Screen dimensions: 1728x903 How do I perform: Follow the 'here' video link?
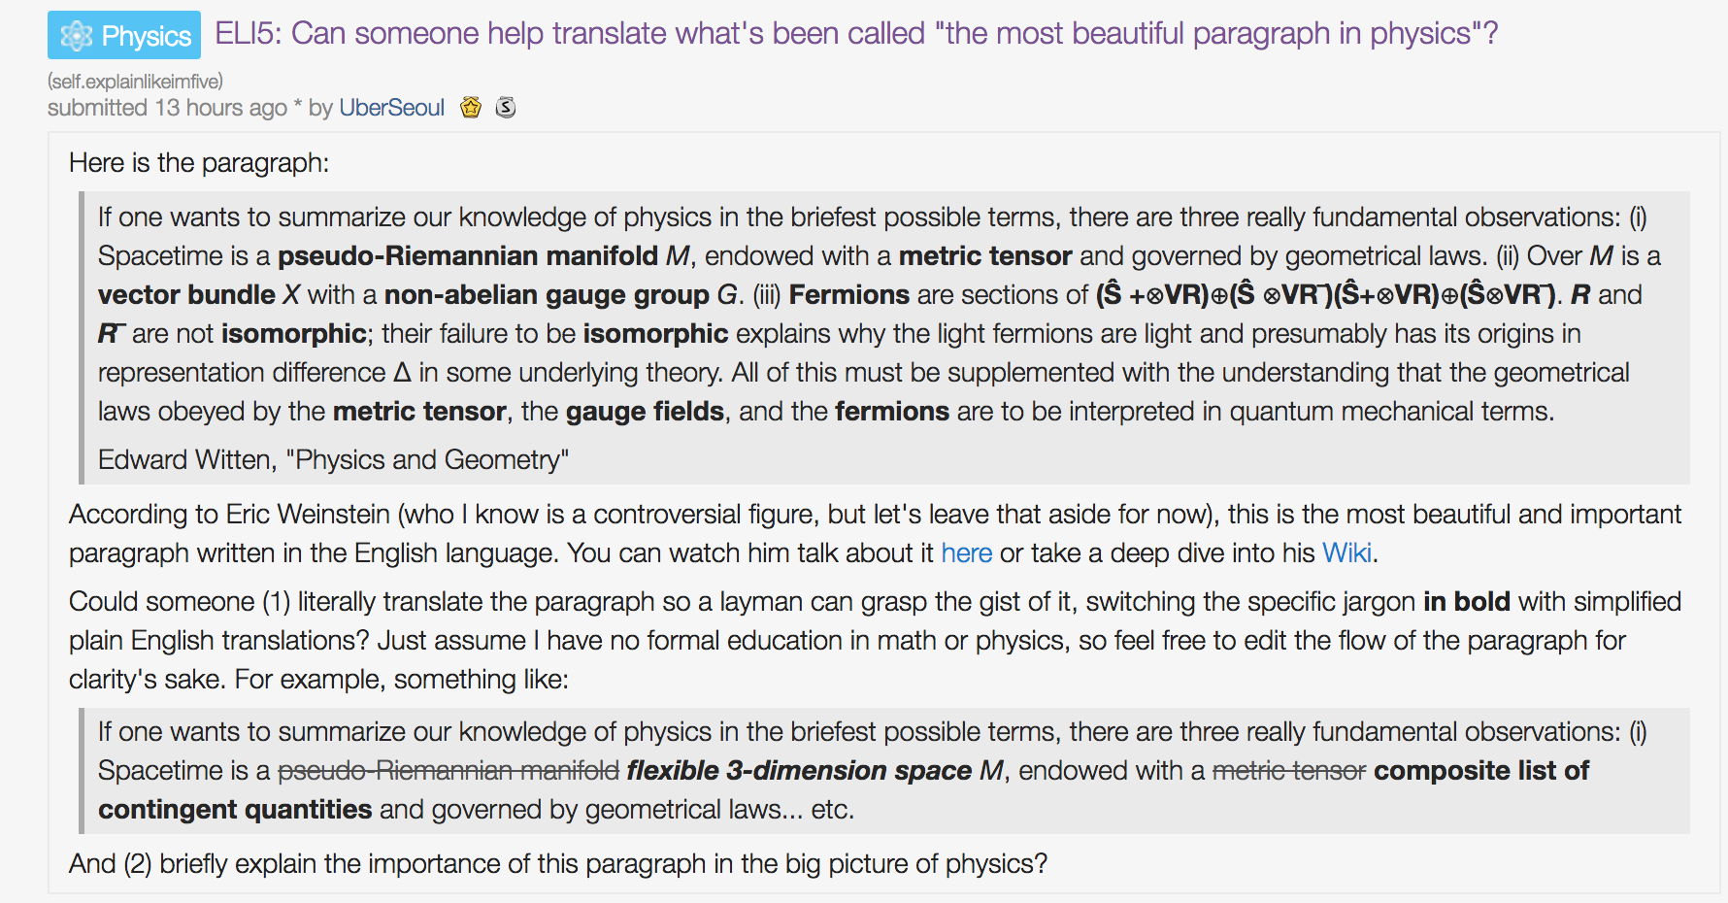point(966,553)
